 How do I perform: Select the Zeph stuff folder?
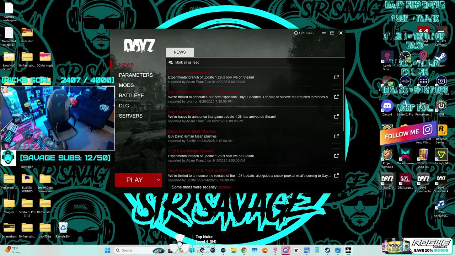tap(27, 35)
